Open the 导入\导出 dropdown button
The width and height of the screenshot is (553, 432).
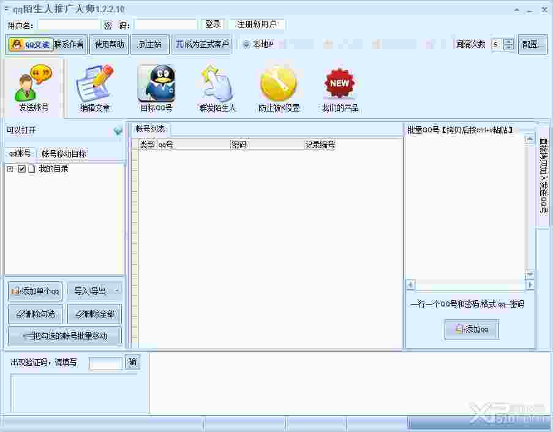[94, 291]
